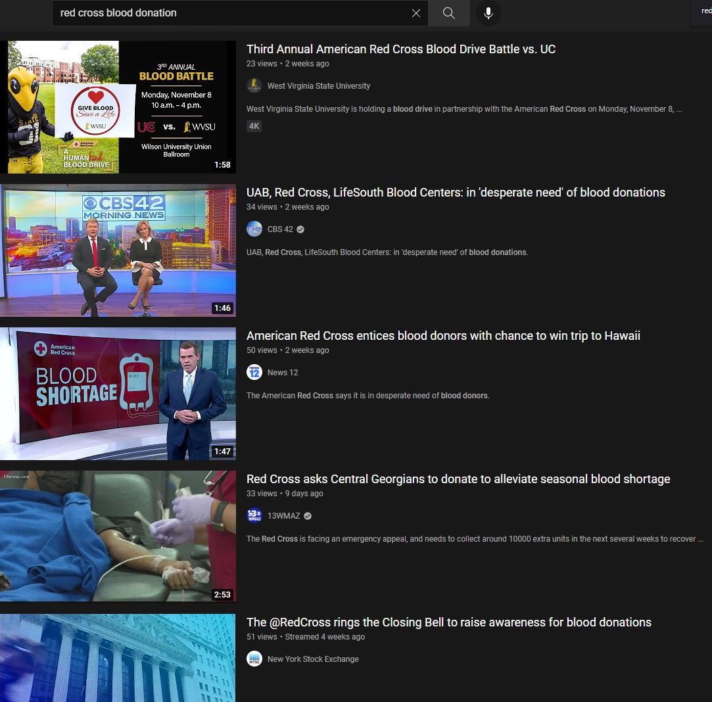Click description 'The Red Cross is facing an emergency appeal'
Image resolution: width=712 pixels, height=702 pixels.
(475, 538)
